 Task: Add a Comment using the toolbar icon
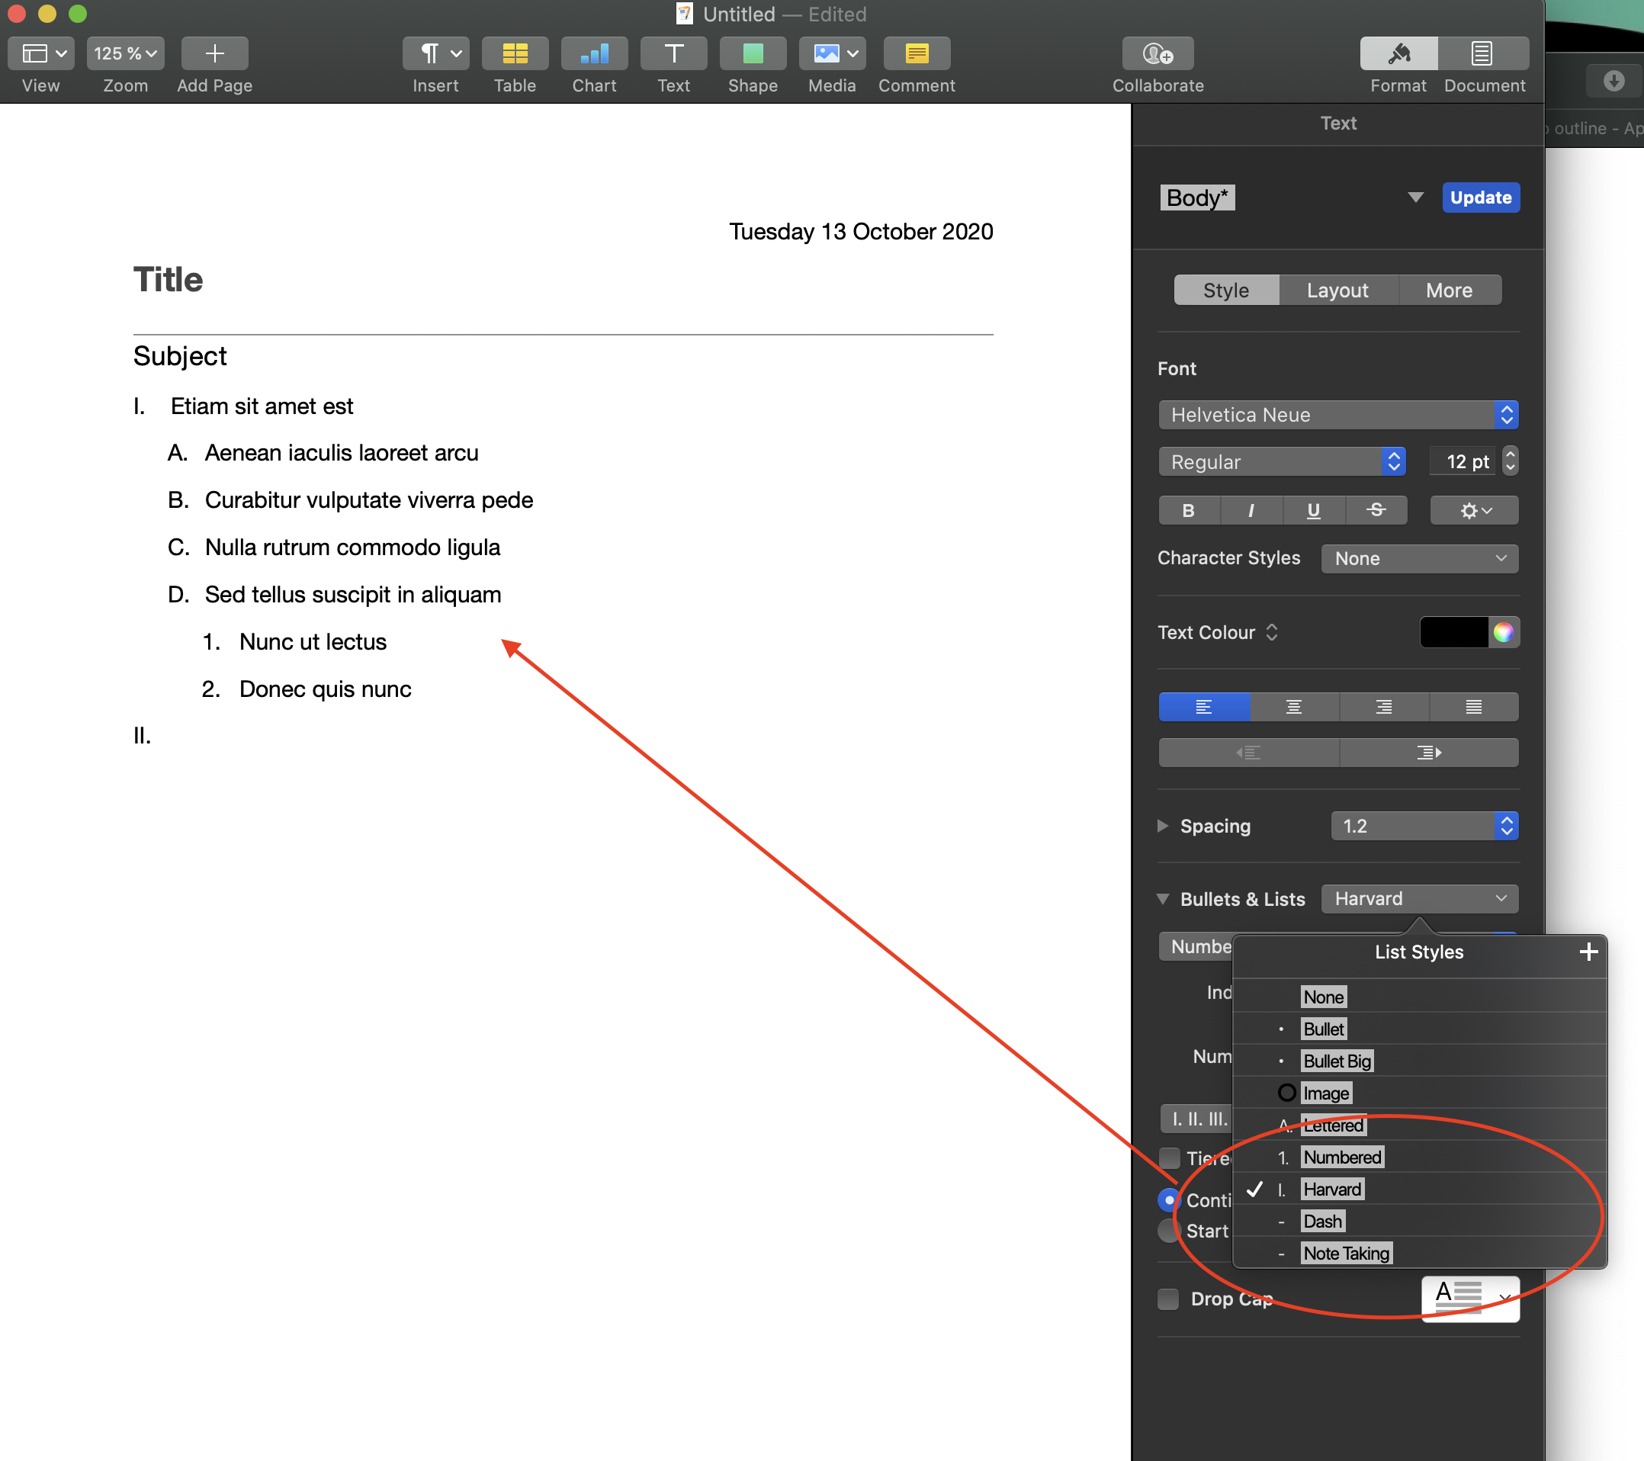(916, 54)
